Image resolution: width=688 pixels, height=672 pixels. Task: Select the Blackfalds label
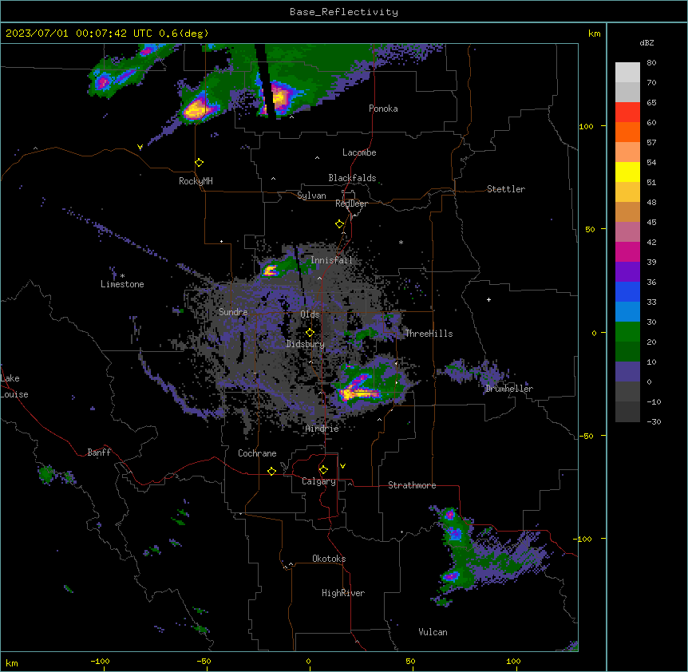[352, 178]
